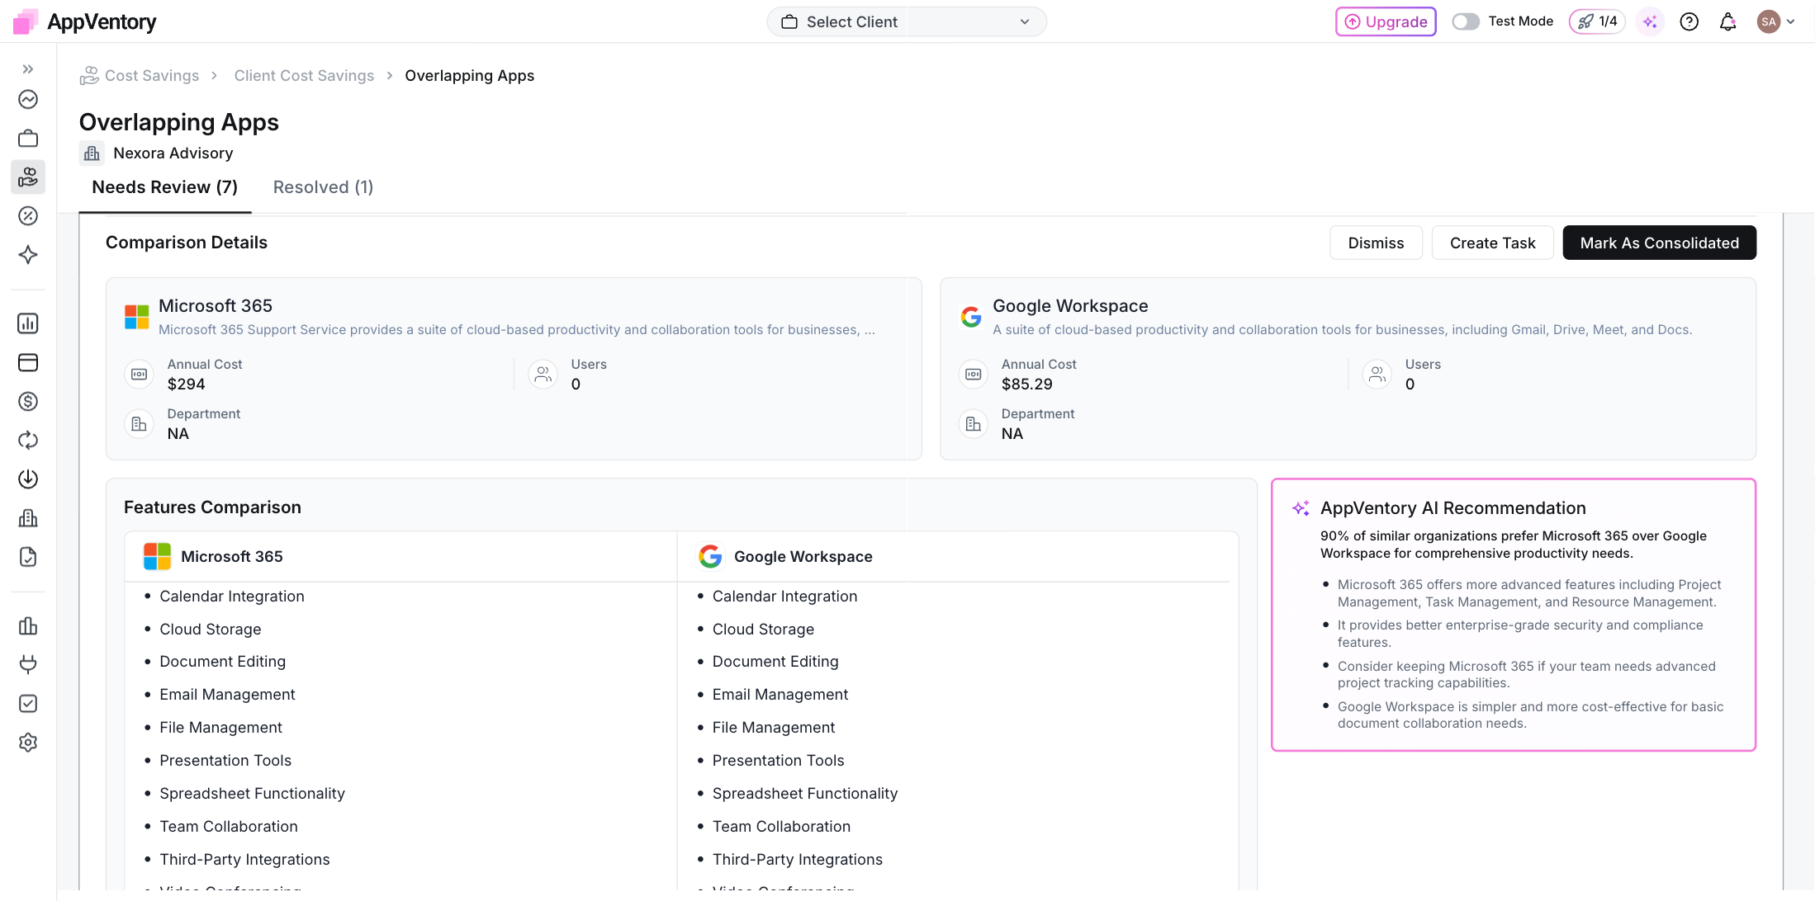Click Google logo in Comparison Details card
1815x901 pixels.
coord(971,317)
